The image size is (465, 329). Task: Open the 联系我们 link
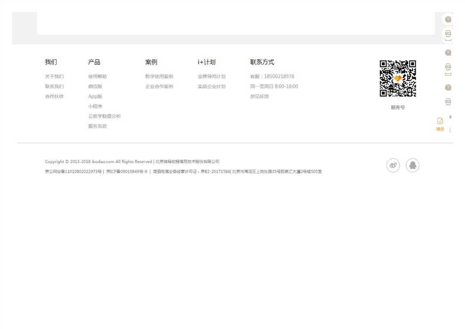(x=54, y=87)
